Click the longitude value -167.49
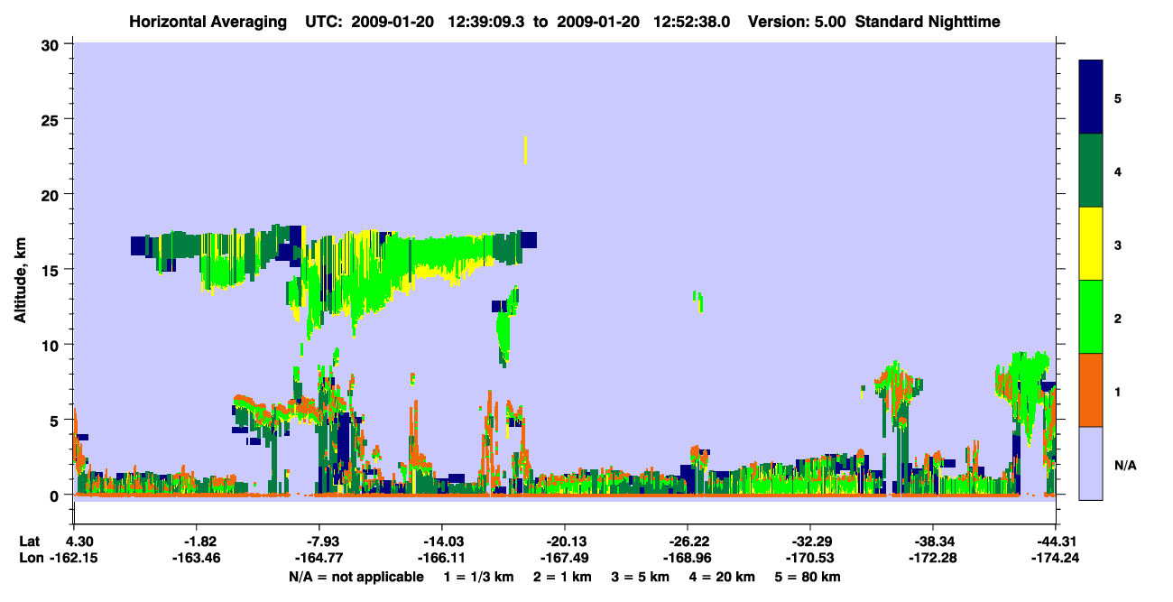This screenshot has width=1173, height=602. click(x=564, y=559)
